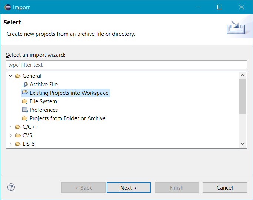Click the File System folder icon
Screen dimensions: 253x200
[x=25, y=101]
